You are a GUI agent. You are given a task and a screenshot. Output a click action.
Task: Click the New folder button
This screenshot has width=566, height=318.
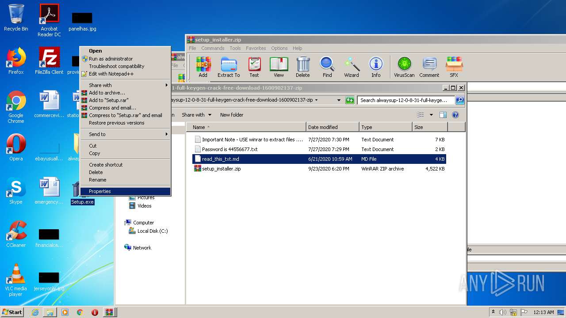pyautogui.click(x=232, y=115)
